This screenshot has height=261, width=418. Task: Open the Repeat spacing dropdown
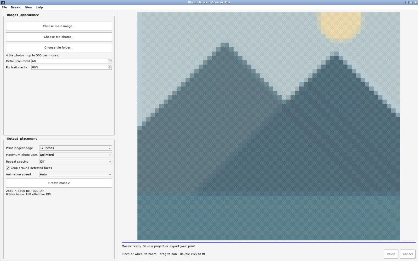pos(76,162)
